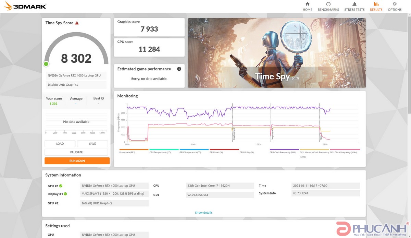Toggle the GPU Load (%) legend
The height and width of the screenshot is (238, 411).
click(x=224, y=151)
